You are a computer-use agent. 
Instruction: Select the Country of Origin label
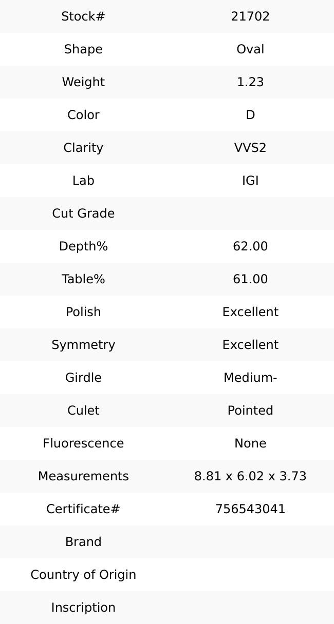click(x=83, y=575)
